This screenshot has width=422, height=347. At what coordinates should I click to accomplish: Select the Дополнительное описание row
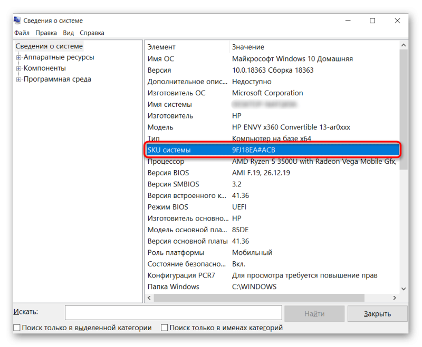tap(272, 82)
